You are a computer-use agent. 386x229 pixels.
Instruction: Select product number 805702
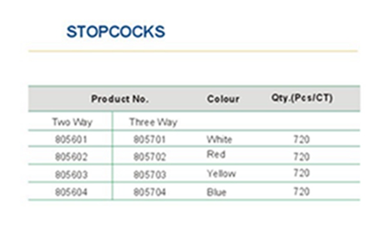tap(150, 157)
